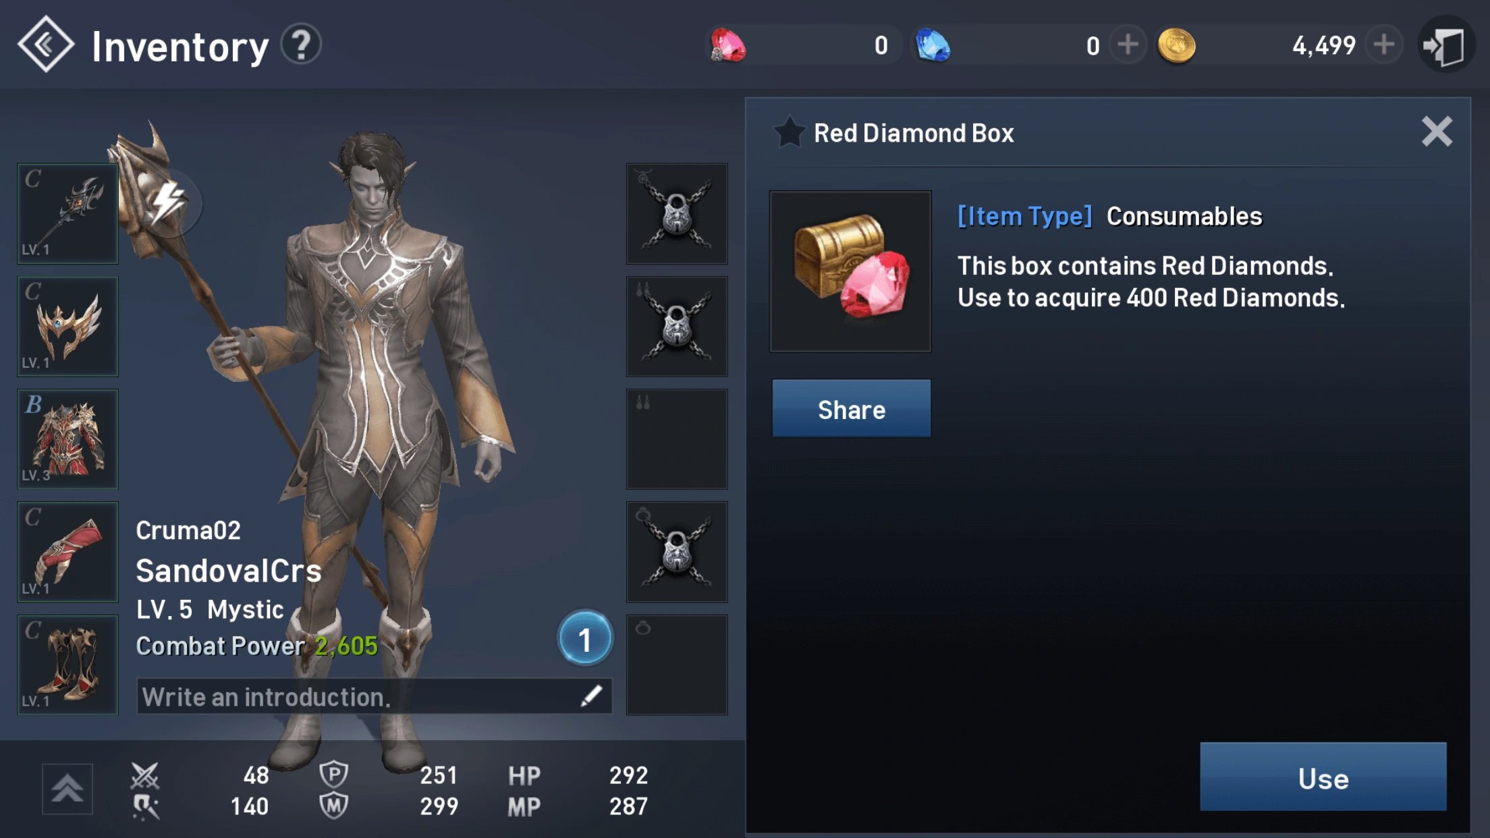
Task: Go back using the diamond arrow icon
Action: 45,45
